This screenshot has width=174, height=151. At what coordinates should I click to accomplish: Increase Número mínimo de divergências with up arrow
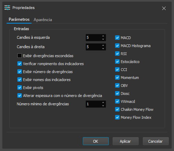pos(103,103)
